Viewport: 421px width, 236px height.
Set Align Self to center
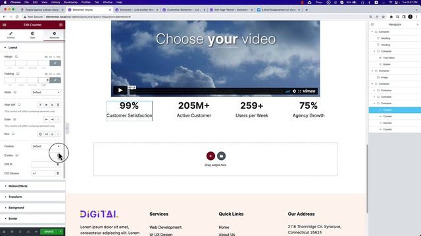[x=46, y=105]
